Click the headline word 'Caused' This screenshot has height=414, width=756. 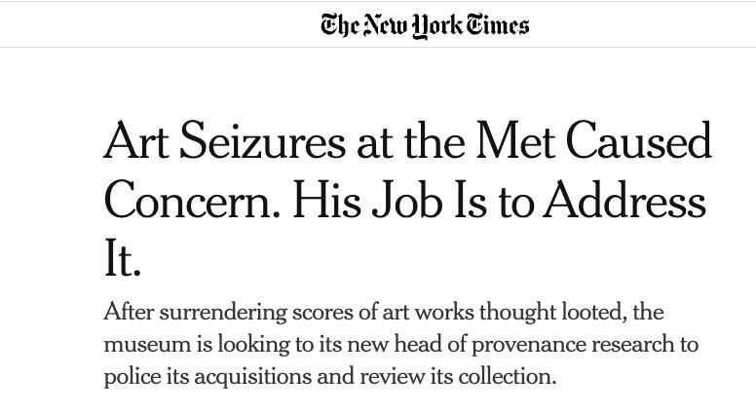pyautogui.click(x=639, y=140)
